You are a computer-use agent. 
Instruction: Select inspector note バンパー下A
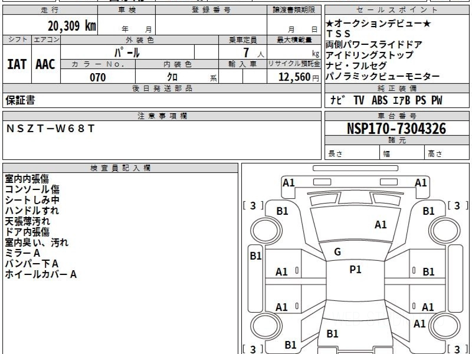click(x=31, y=264)
